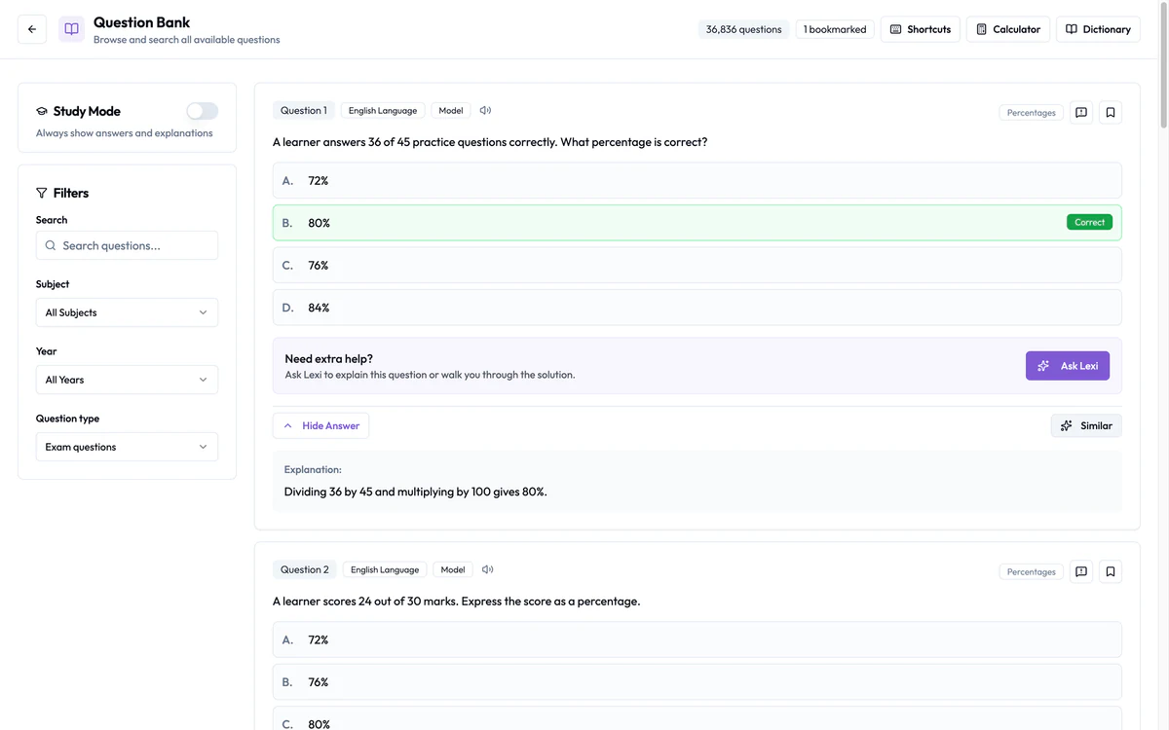The width and height of the screenshot is (1169, 730).
Task: Select option D 84% in Question 1
Action: pyautogui.click(x=698, y=308)
